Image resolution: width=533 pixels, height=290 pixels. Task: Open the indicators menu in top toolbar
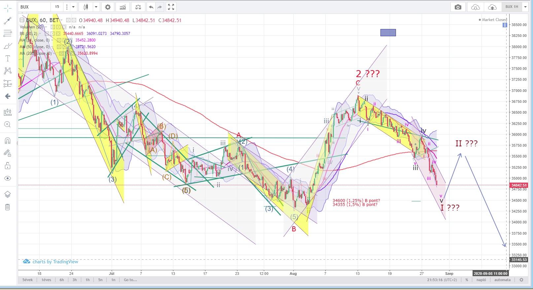coord(123,7)
